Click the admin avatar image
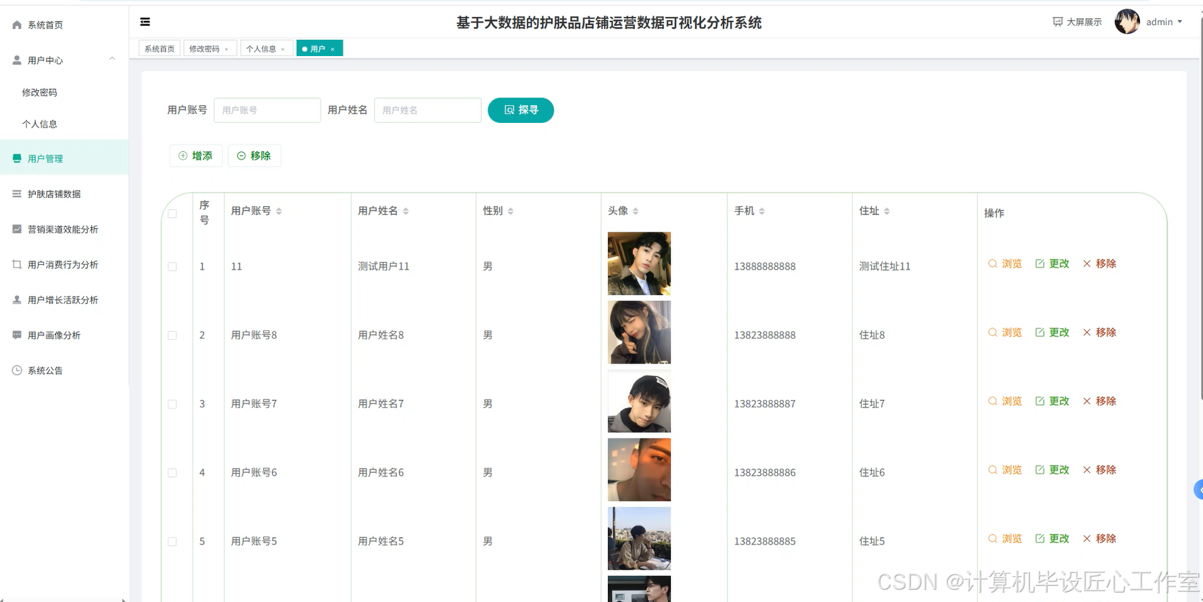Screen dimensions: 1203x602 coord(1127,22)
